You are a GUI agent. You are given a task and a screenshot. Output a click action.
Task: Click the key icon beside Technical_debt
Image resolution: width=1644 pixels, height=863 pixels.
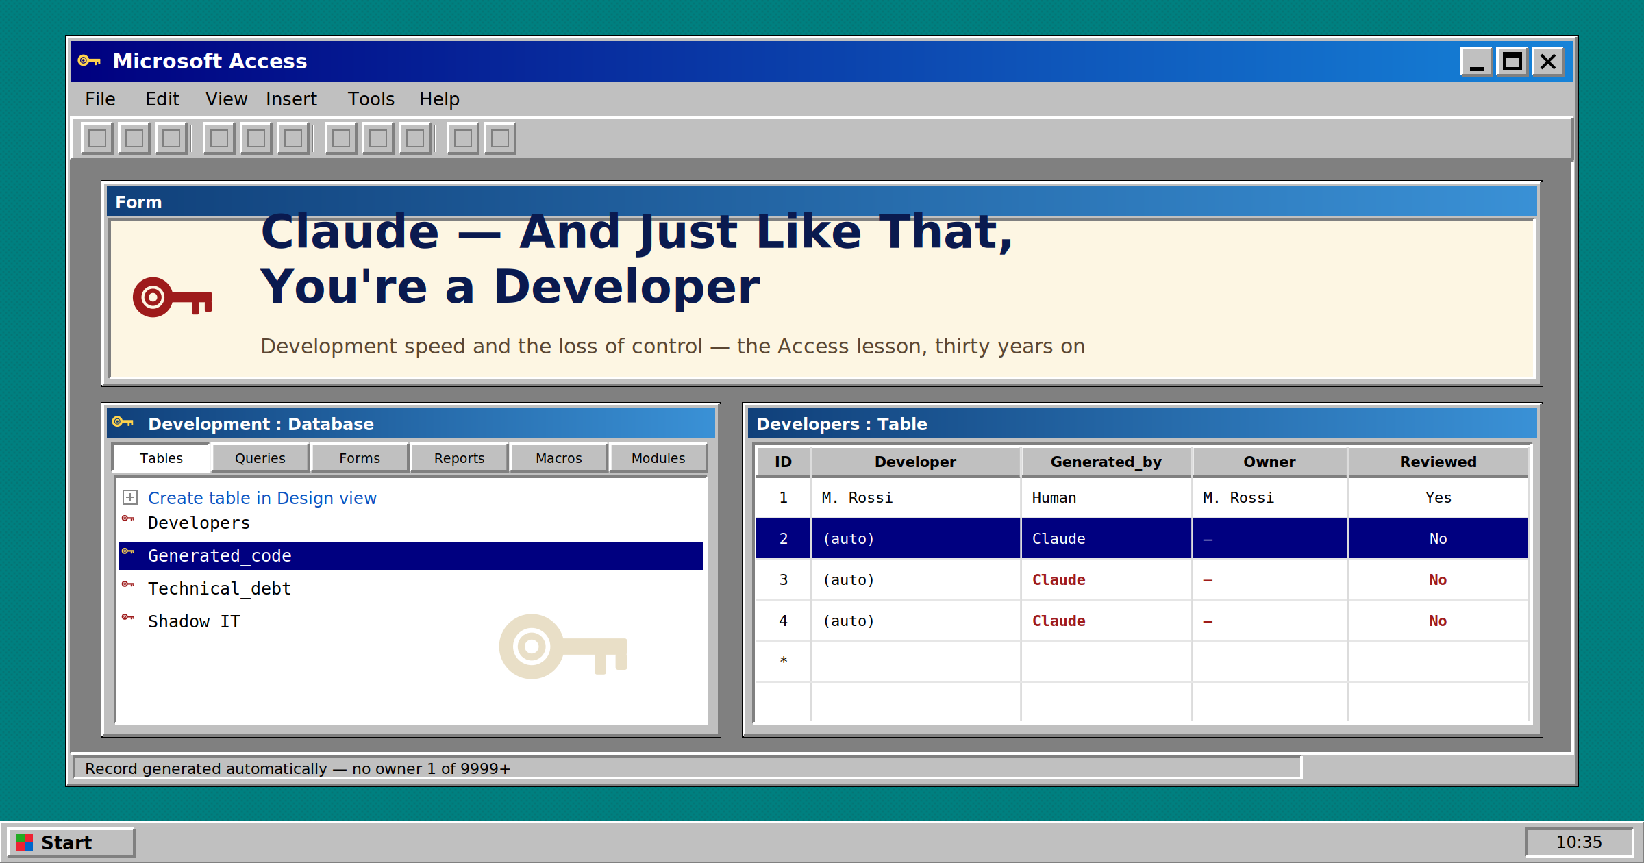click(x=128, y=584)
